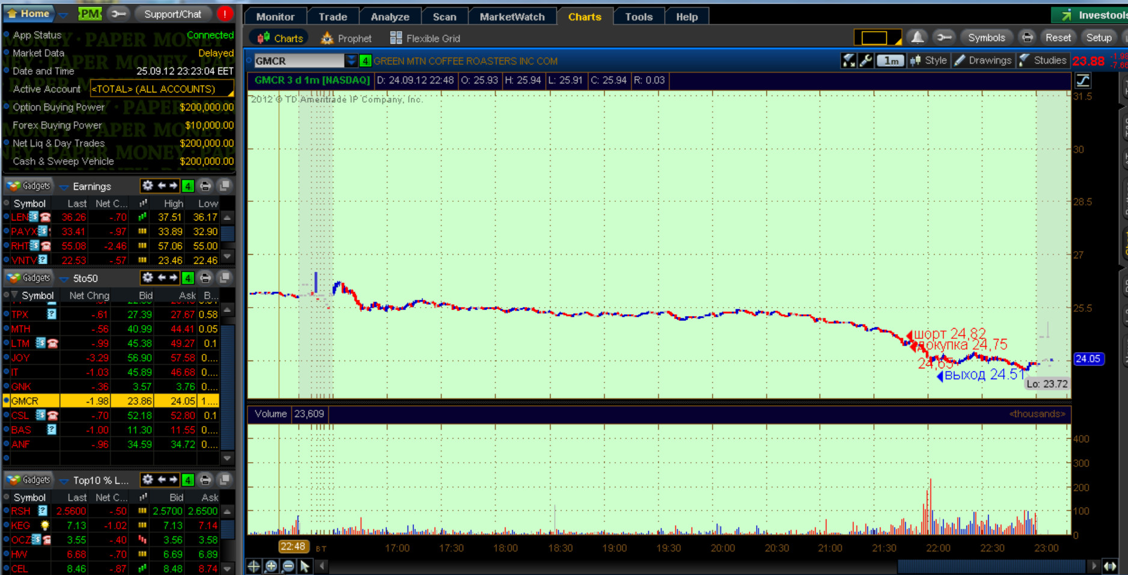Click the quick study flask icon
The height and width of the screenshot is (575, 1128).
[x=848, y=60]
